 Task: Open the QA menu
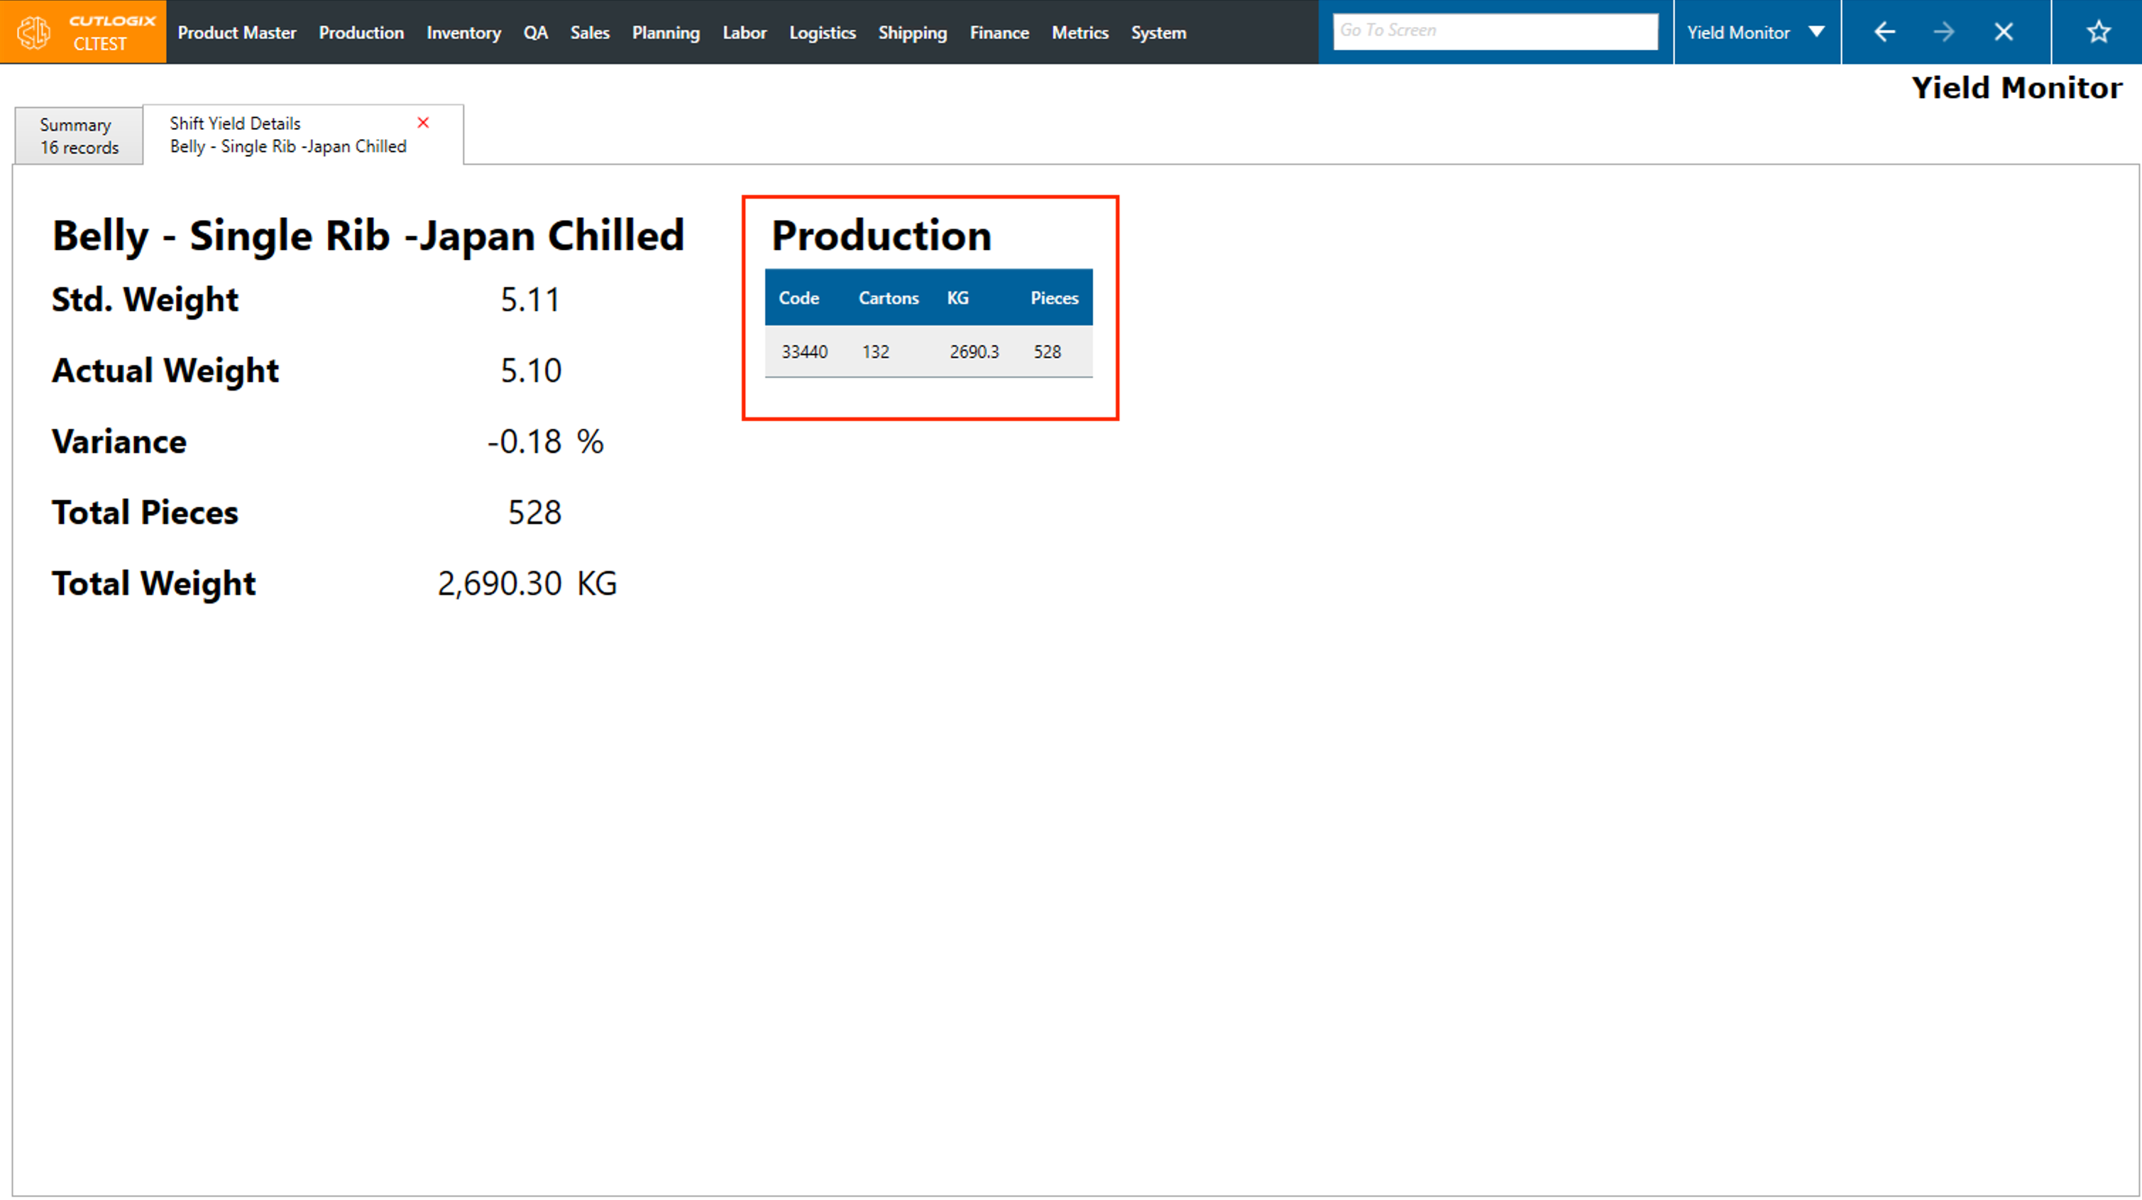click(x=534, y=33)
